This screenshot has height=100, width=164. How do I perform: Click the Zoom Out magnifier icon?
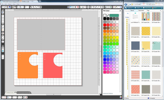(x=34, y=7)
